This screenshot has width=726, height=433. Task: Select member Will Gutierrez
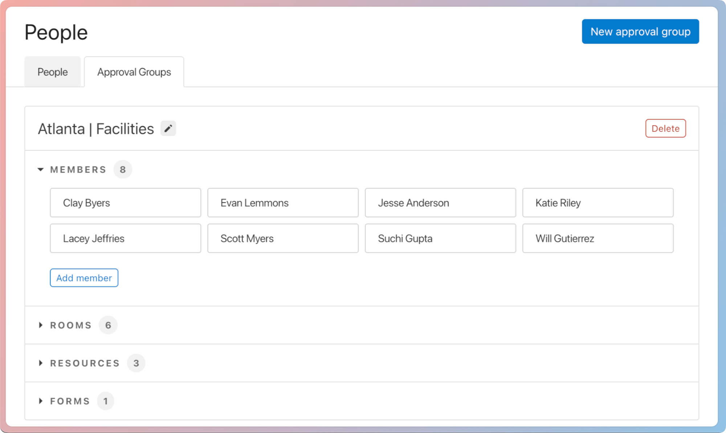coord(598,238)
